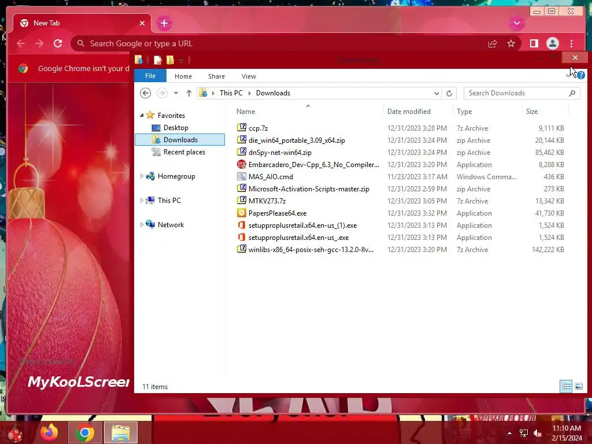Open Chrome's three-dot menu
Screen dimensions: 592x444
(572, 44)
